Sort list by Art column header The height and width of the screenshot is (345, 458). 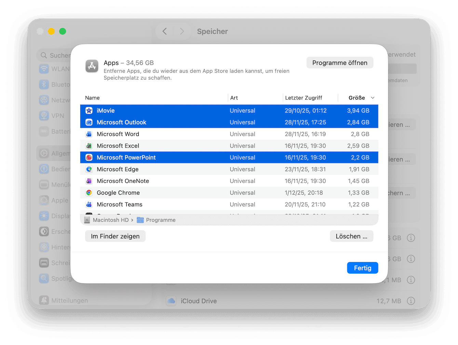(x=234, y=98)
